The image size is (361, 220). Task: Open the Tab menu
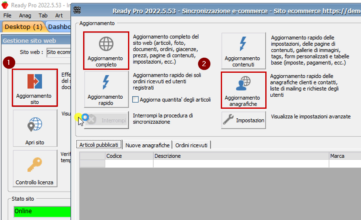point(43,15)
